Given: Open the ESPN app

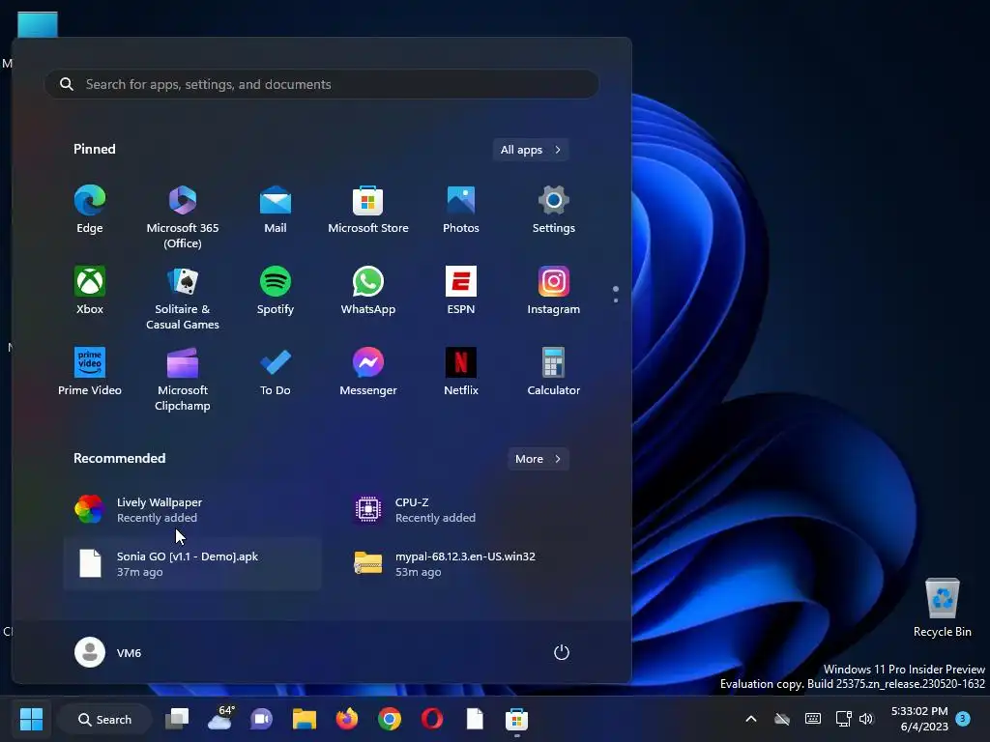Looking at the screenshot, I should 461,291.
